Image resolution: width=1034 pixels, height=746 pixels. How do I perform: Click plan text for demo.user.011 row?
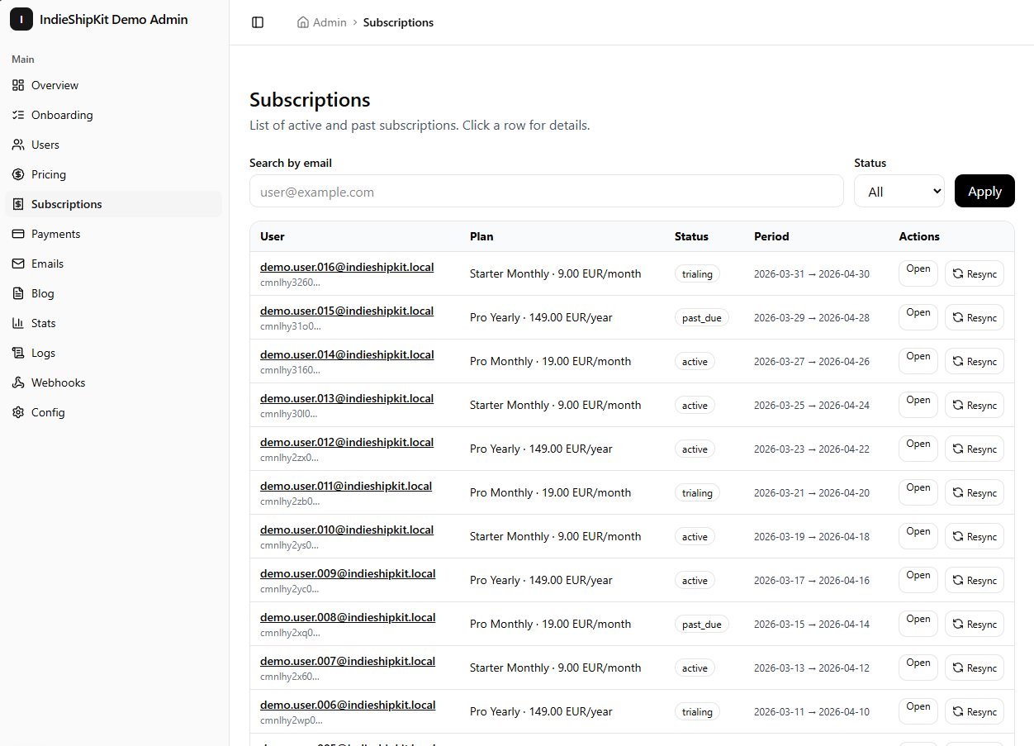click(550, 492)
